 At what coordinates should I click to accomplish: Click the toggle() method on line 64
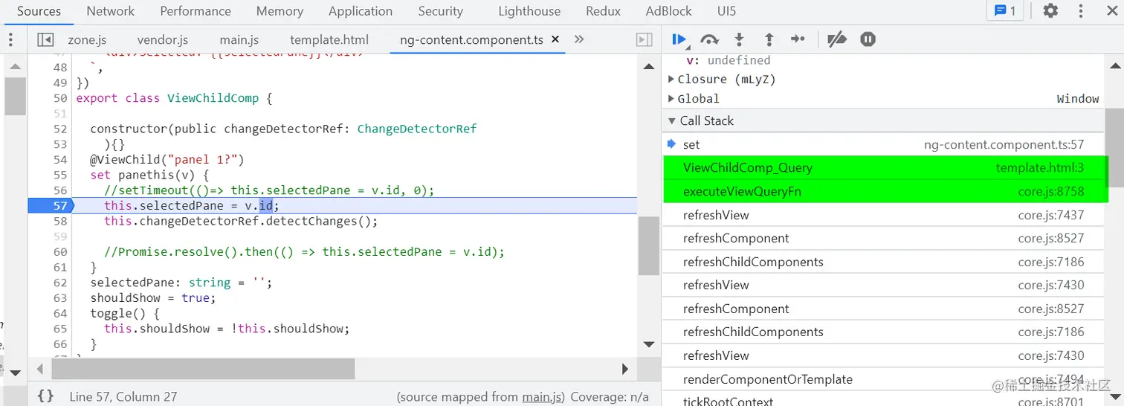point(125,314)
